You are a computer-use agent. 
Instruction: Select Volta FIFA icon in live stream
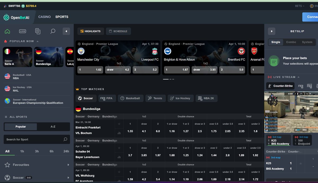pyautogui.click(x=309, y=86)
